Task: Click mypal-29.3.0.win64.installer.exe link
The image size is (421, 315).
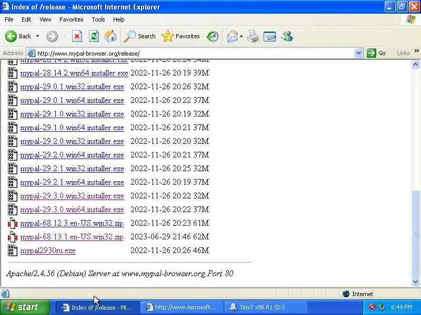Action: pos(72,209)
